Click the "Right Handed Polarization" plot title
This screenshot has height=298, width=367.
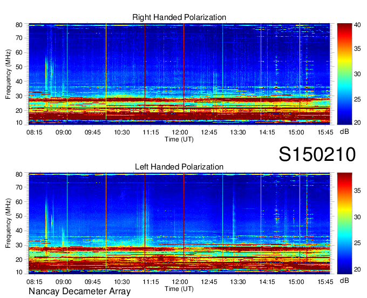pos(179,17)
